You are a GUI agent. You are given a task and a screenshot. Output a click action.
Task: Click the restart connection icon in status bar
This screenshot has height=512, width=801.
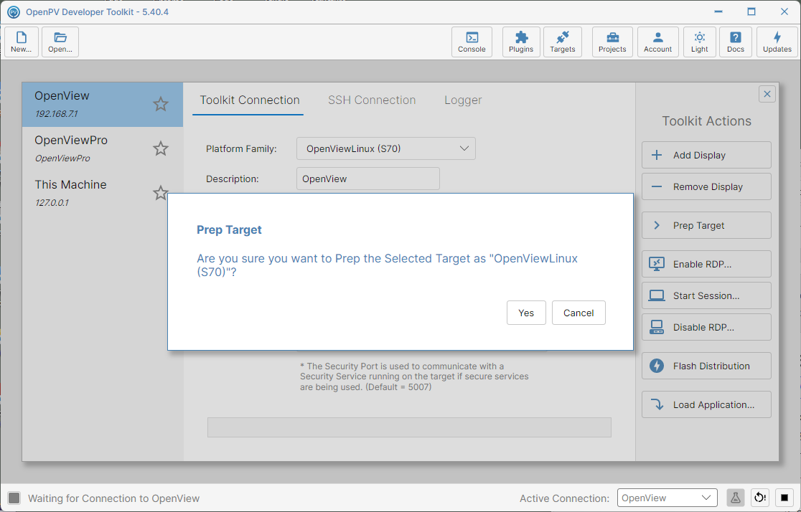pyautogui.click(x=759, y=498)
